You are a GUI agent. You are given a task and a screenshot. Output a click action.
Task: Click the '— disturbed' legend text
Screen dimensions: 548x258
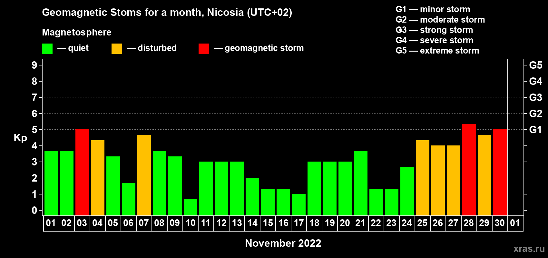(152, 48)
